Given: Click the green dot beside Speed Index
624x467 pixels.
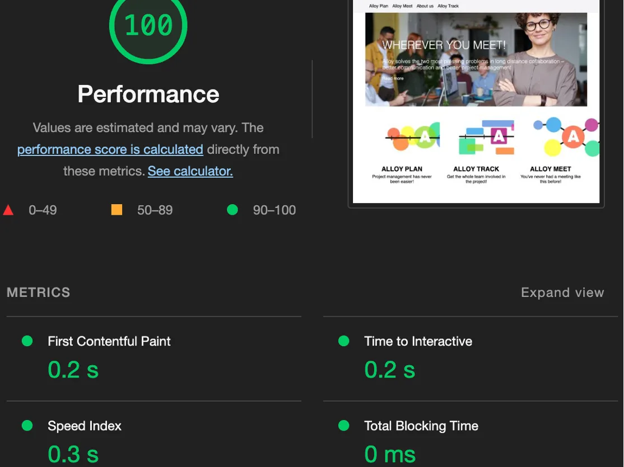Looking at the screenshot, I should point(27,426).
